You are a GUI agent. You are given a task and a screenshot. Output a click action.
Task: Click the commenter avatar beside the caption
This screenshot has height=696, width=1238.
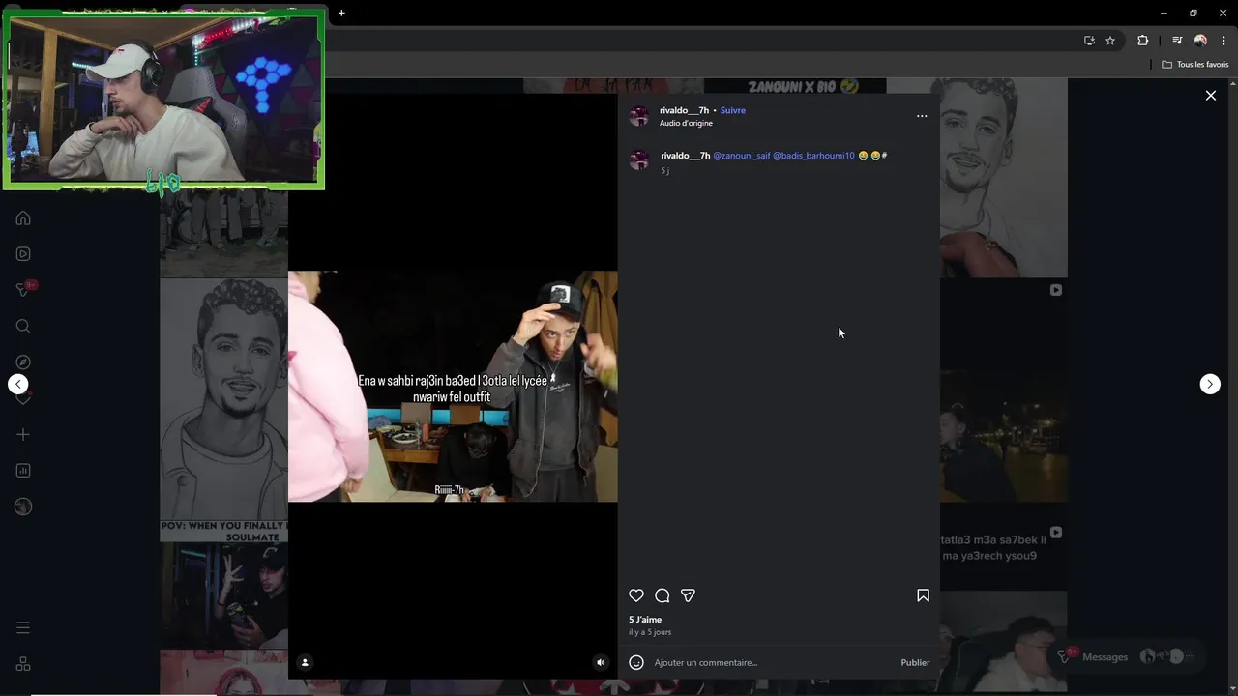638,160
